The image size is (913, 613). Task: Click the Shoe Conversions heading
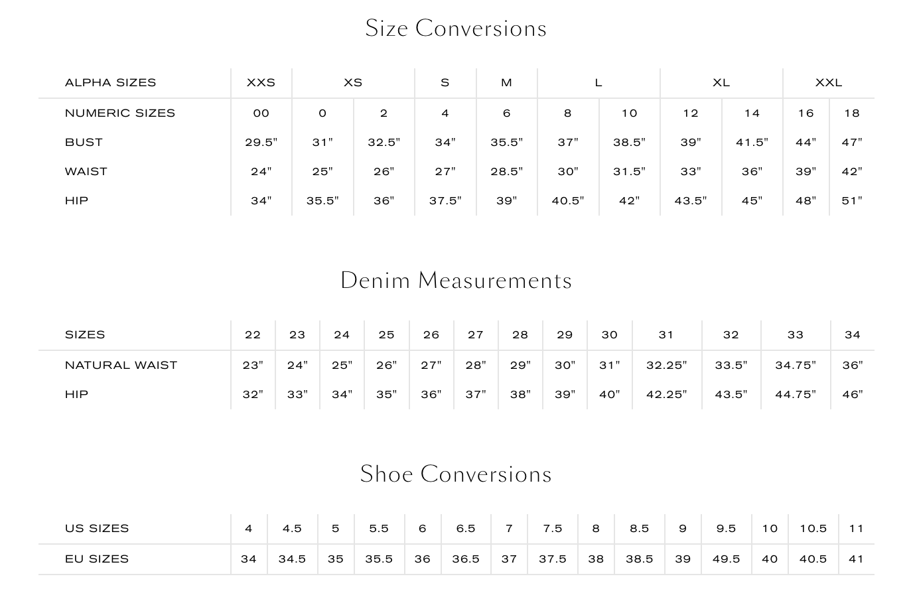[x=456, y=474]
